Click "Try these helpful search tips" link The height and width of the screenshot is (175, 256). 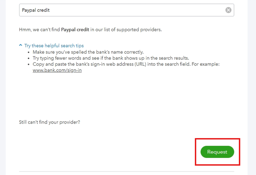coord(54,46)
